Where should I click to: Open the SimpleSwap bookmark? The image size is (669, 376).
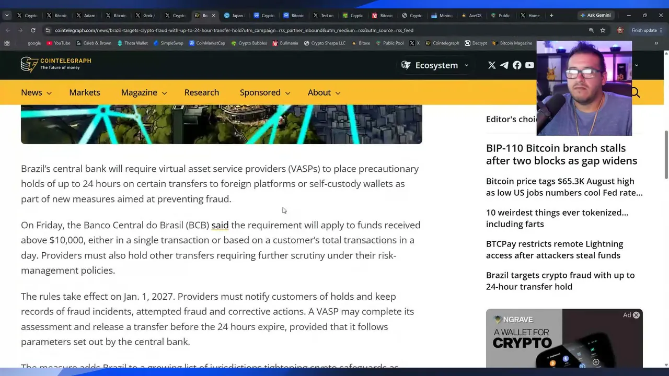coord(168,43)
